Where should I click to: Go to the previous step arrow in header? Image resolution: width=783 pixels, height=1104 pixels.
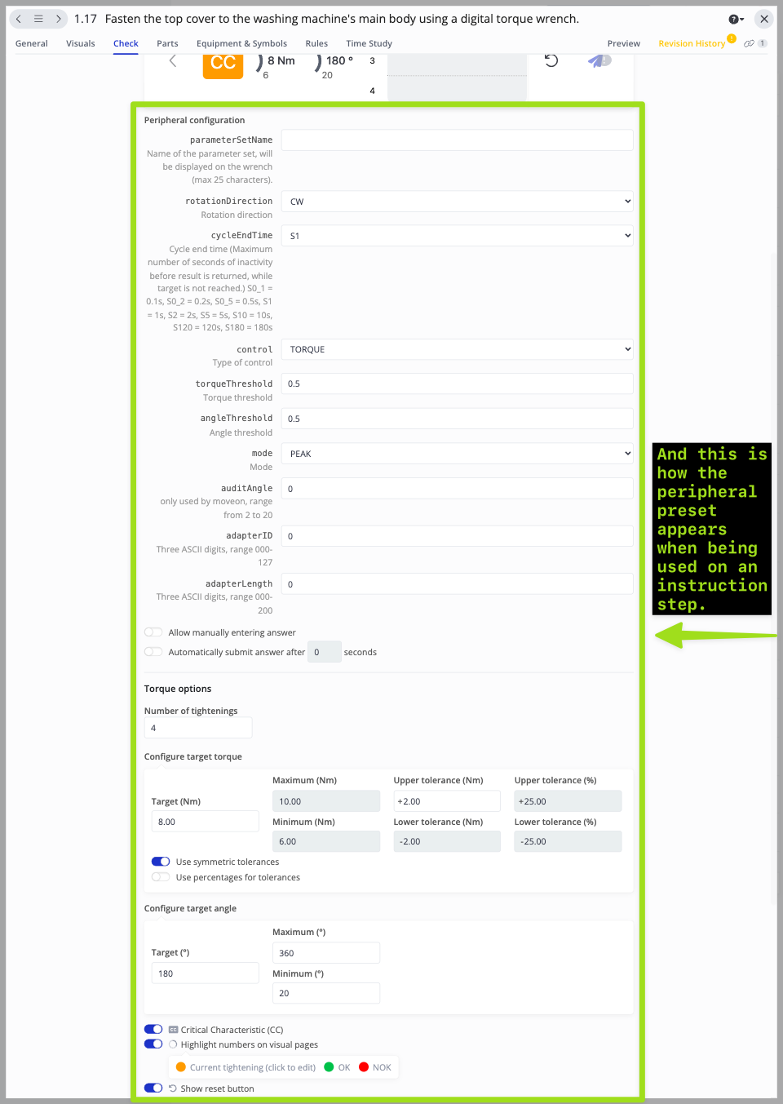[x=19, y=19]
